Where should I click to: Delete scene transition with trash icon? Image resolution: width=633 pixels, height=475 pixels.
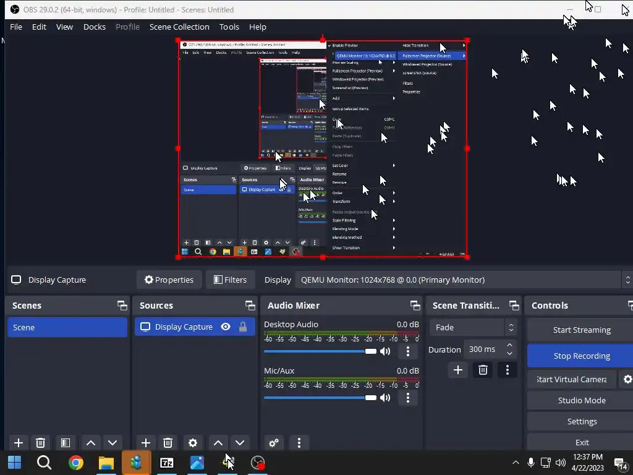(x=483, y=370)
